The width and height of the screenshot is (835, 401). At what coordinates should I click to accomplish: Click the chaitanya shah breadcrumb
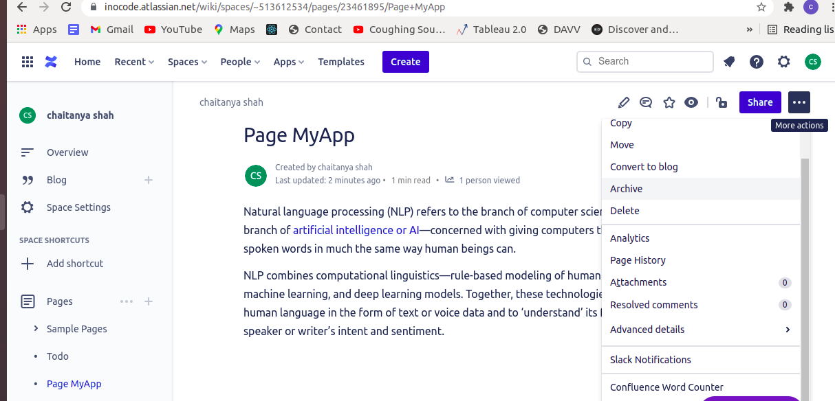coord(231,102)
